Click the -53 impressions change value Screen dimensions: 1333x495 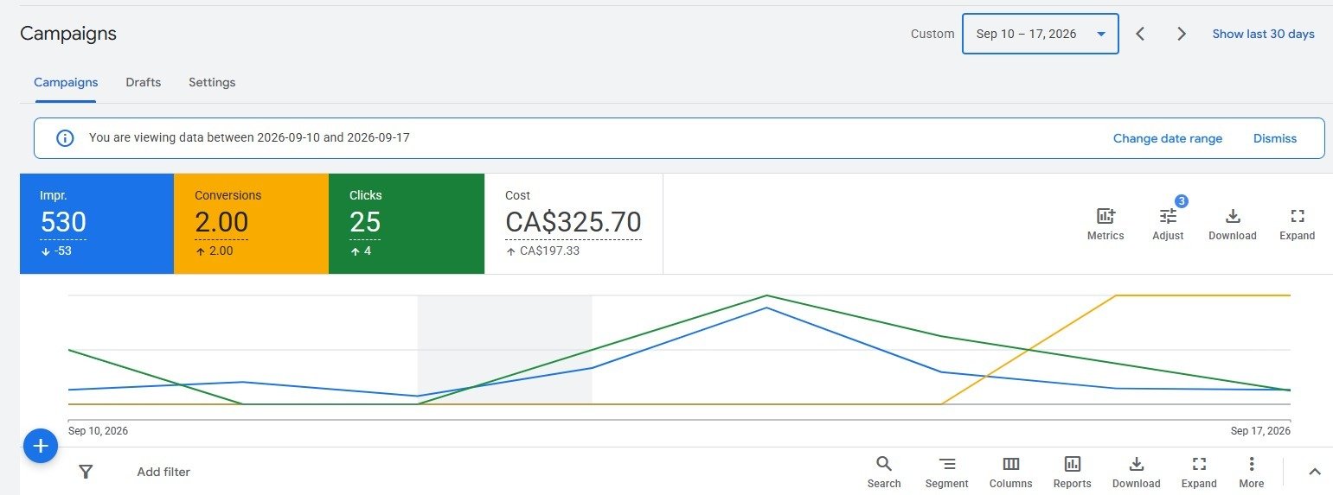pos(62,251)
